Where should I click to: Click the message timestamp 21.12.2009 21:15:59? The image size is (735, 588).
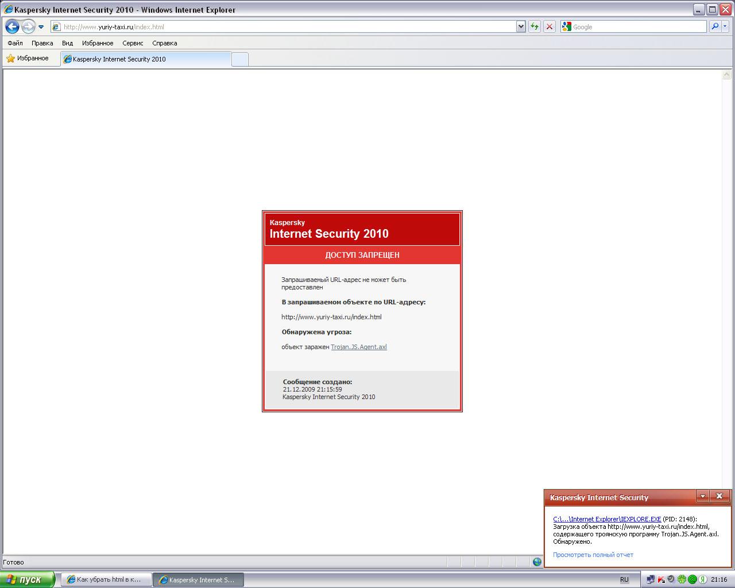point(312,389)
